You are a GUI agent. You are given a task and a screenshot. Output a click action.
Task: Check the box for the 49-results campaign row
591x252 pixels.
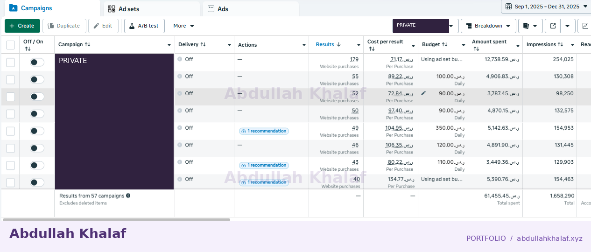(10, 131)
